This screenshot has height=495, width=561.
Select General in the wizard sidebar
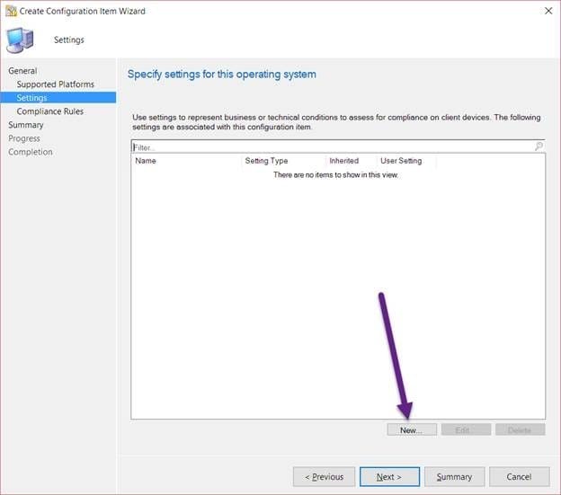[22, 71]
